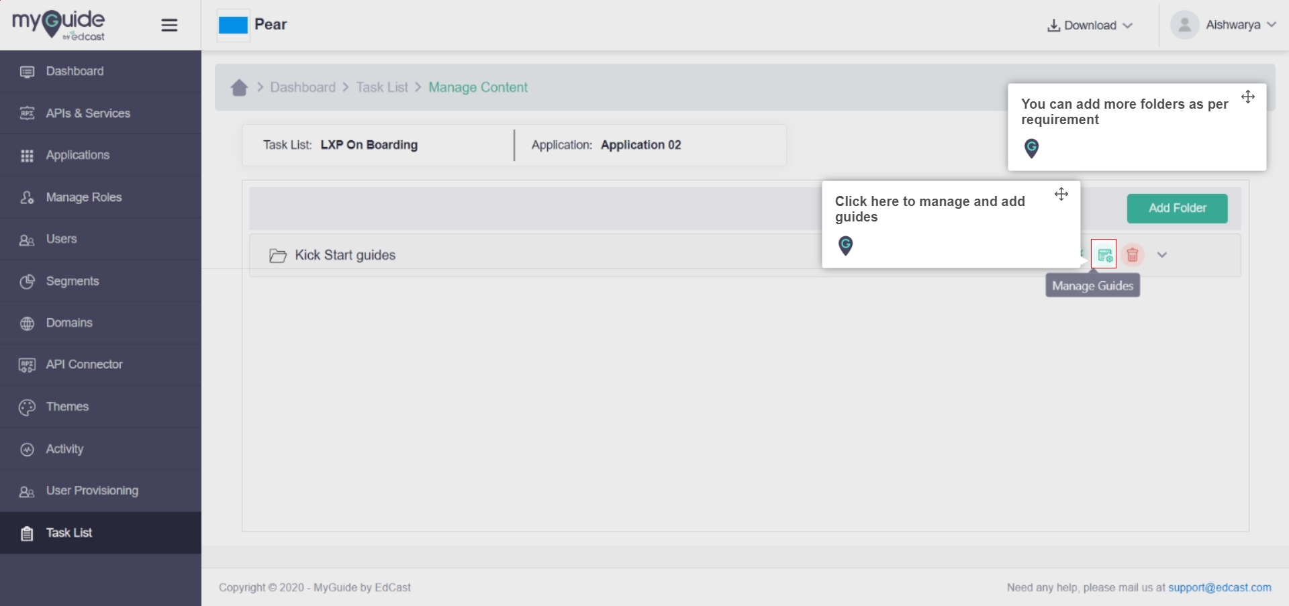Click the Manage Guides icon
Image resolution: width=1289 pixels, height=606 pixels.
pos(1104,254)
